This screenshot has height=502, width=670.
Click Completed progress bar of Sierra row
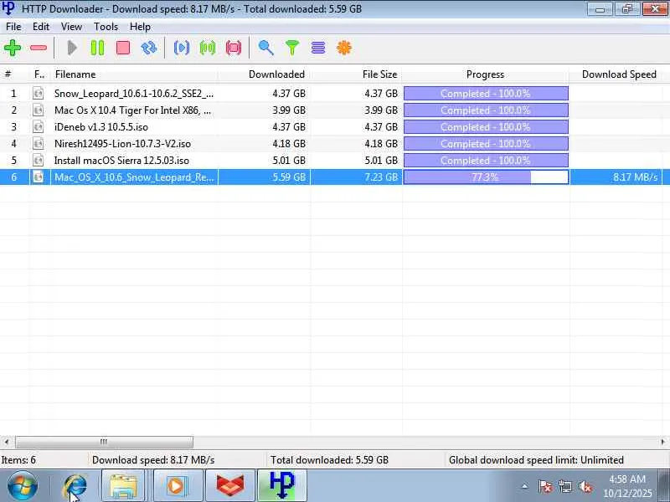click(487, 161)
